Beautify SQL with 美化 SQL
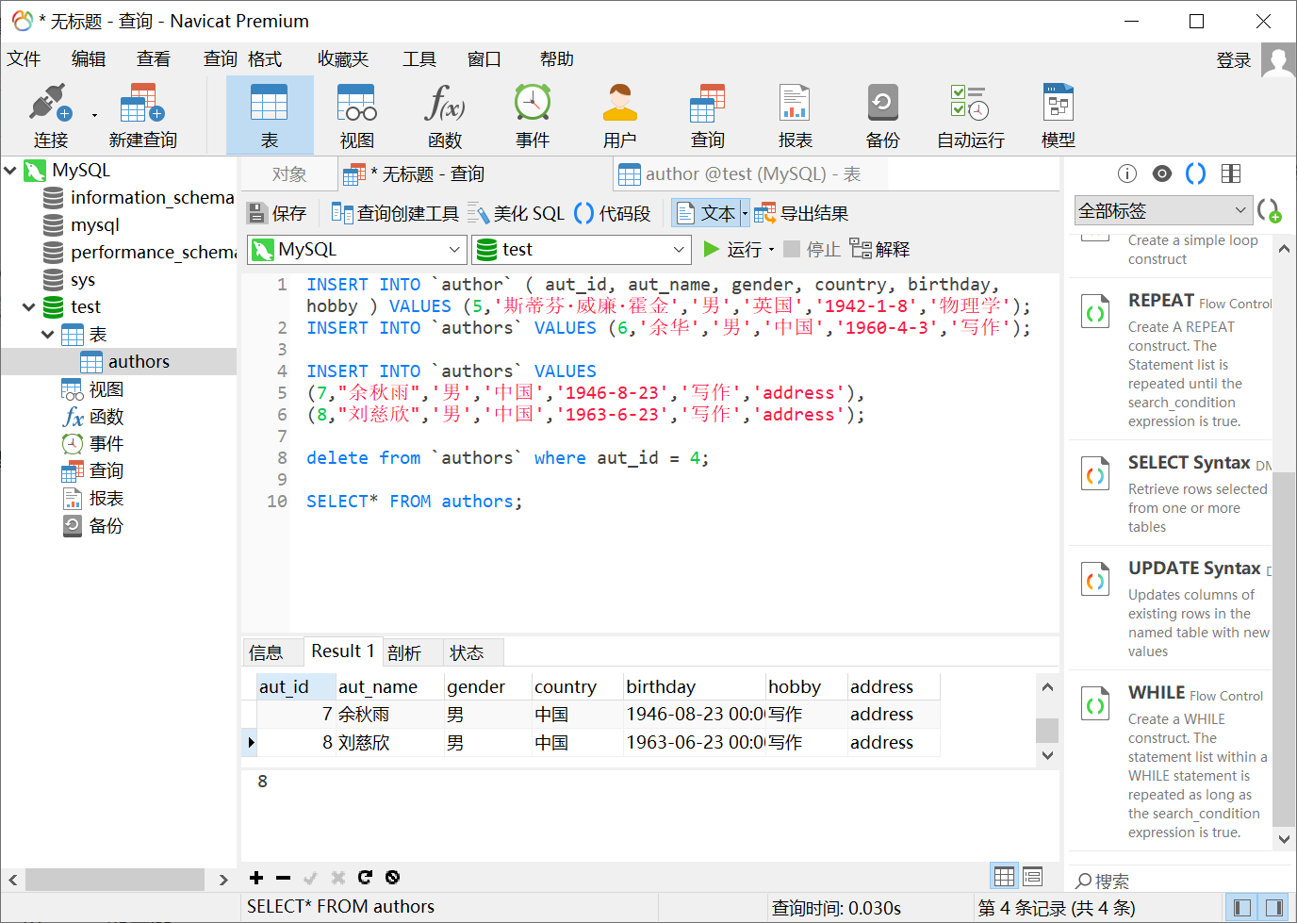1297x923 pixels. click(517, 213)
